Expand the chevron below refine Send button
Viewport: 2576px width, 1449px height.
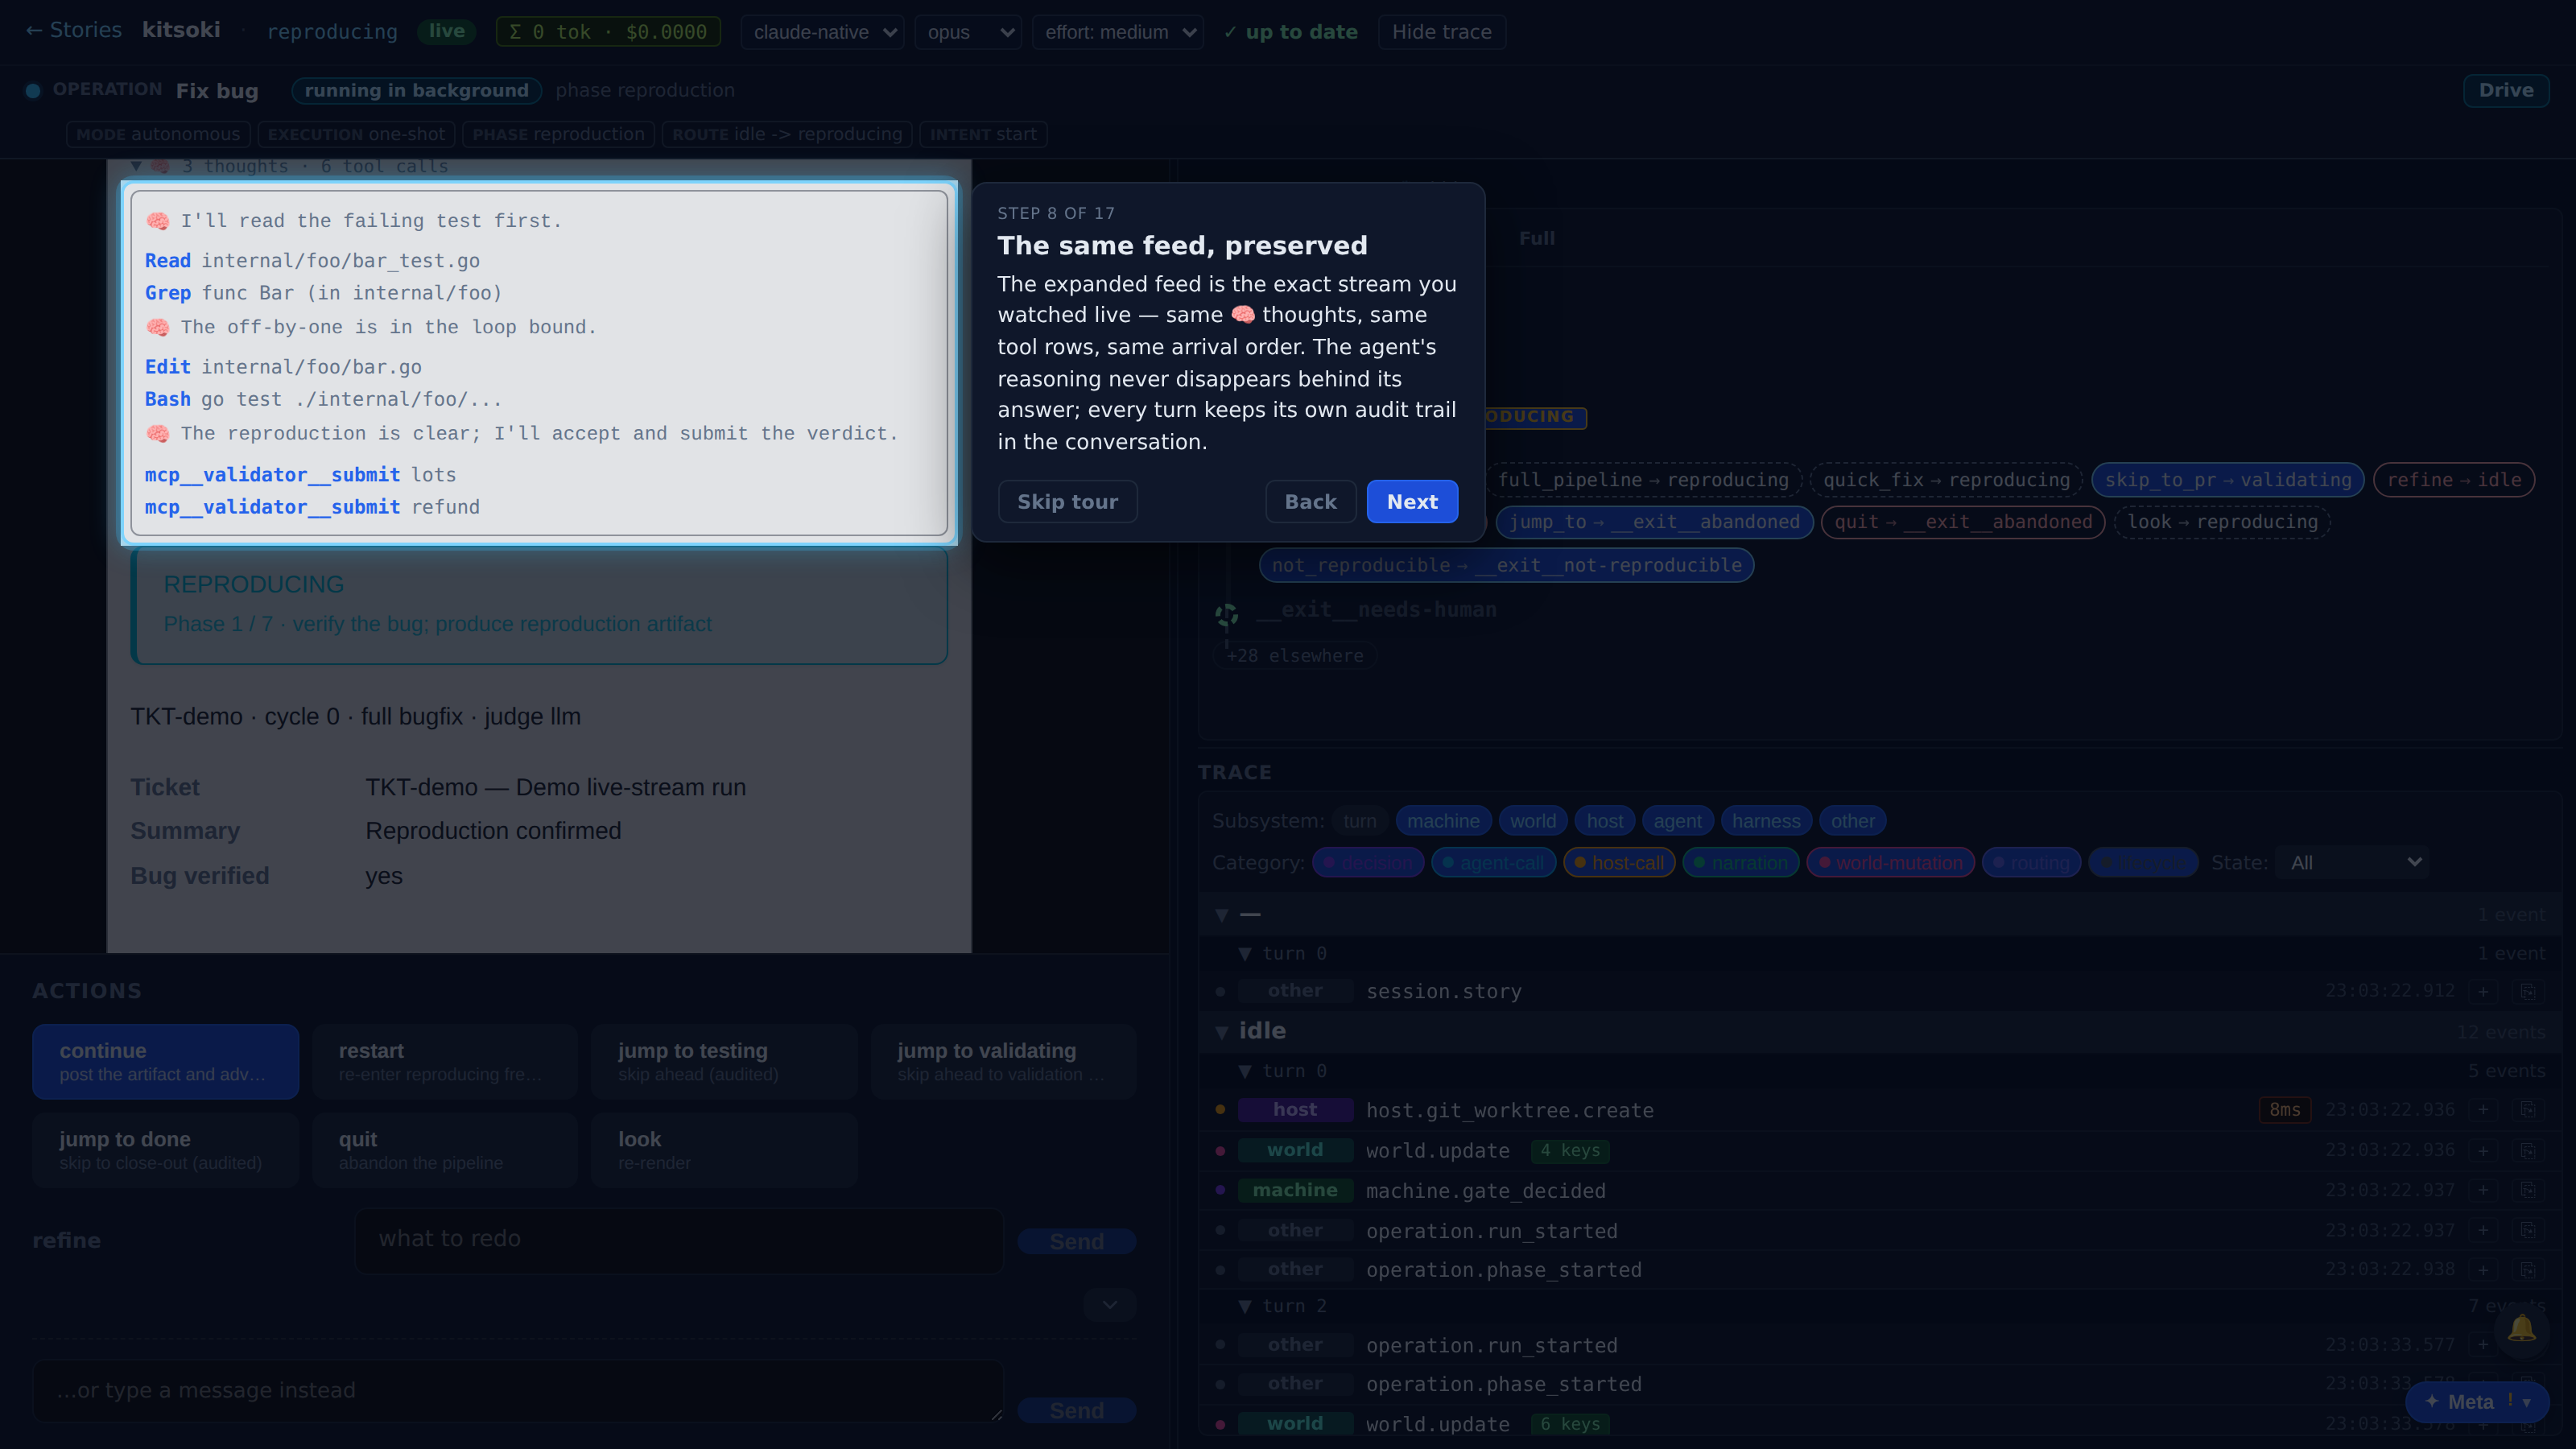[x=1110, y=1305]
